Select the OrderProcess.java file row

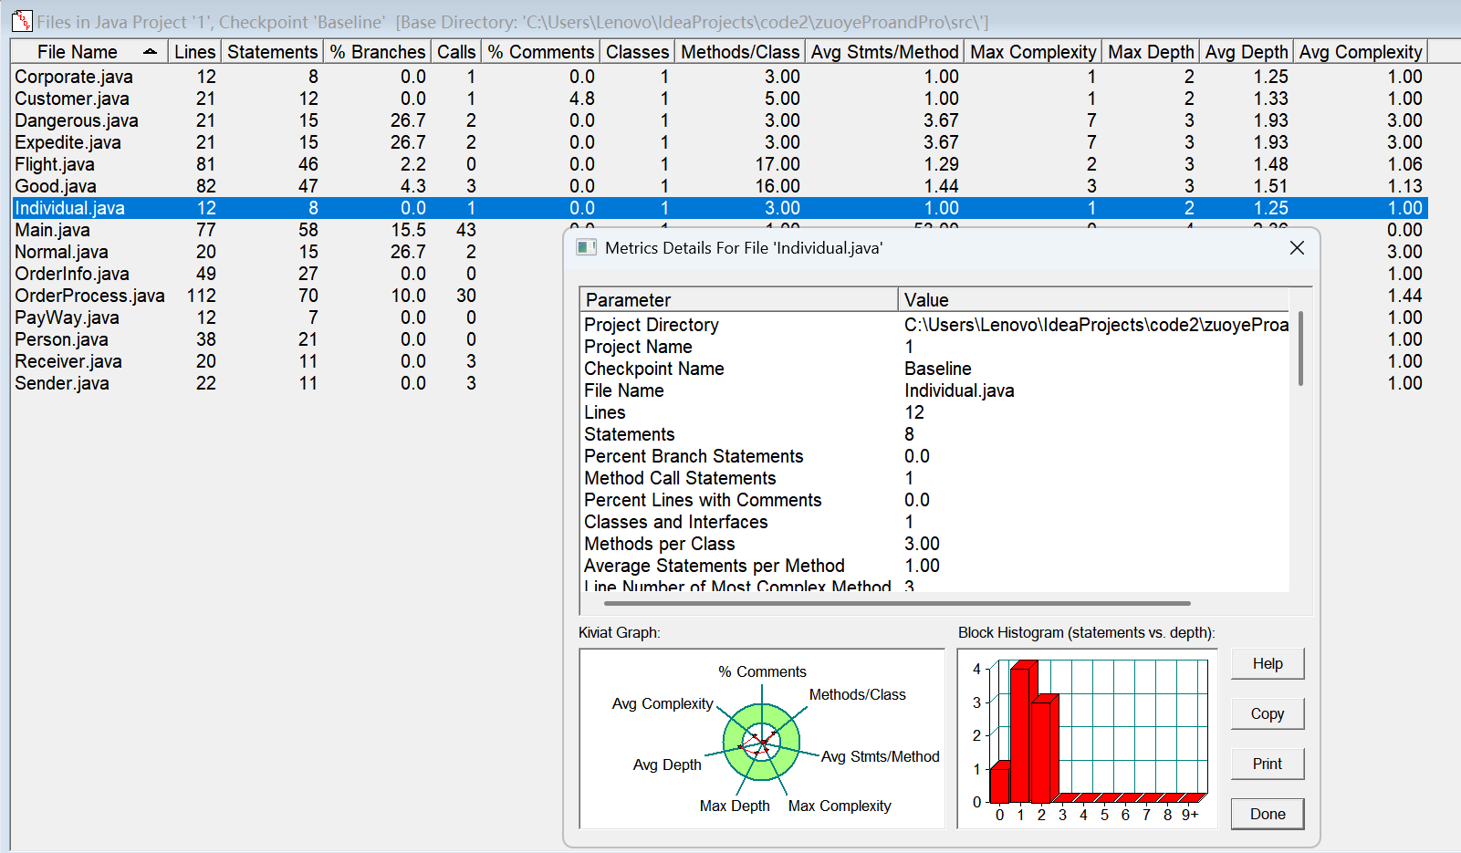[x=287, y=296]
